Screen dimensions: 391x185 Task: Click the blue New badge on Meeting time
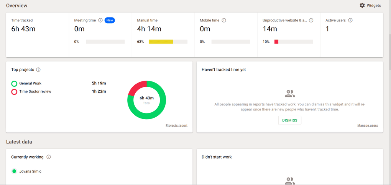click(x=110, y=20)
